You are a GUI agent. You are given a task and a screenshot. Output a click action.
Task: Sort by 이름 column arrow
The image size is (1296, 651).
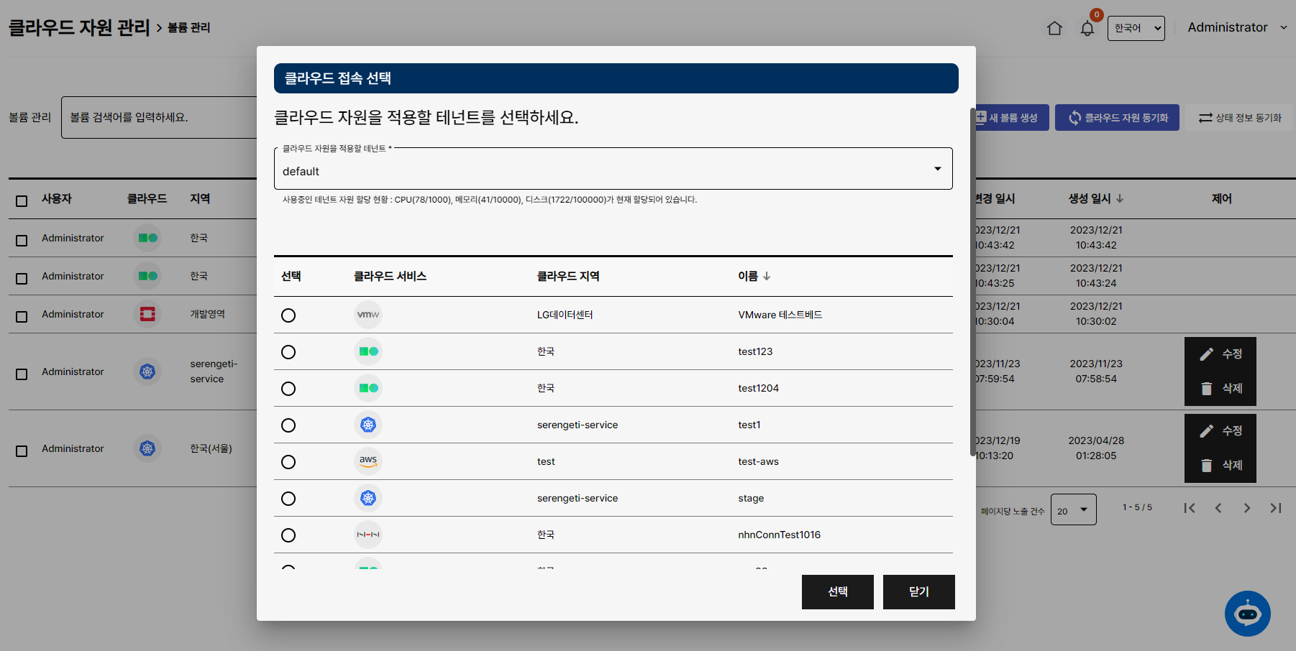(767, 276)
